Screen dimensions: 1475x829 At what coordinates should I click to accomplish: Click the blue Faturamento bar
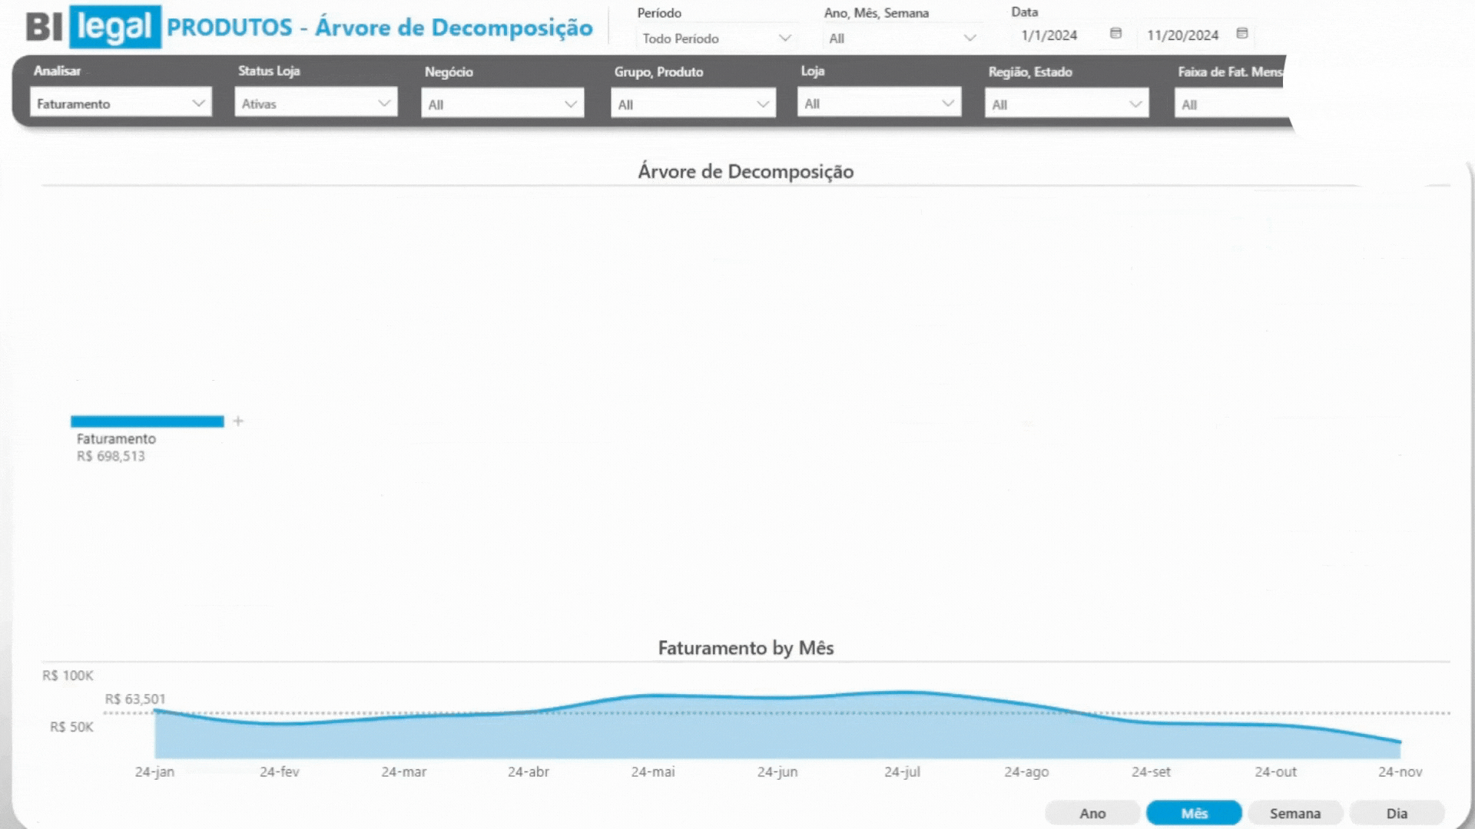pos(147,421)
